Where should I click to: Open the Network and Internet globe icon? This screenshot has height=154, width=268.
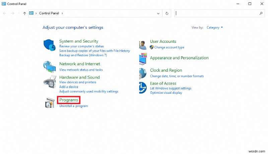[x=50, y=67]
